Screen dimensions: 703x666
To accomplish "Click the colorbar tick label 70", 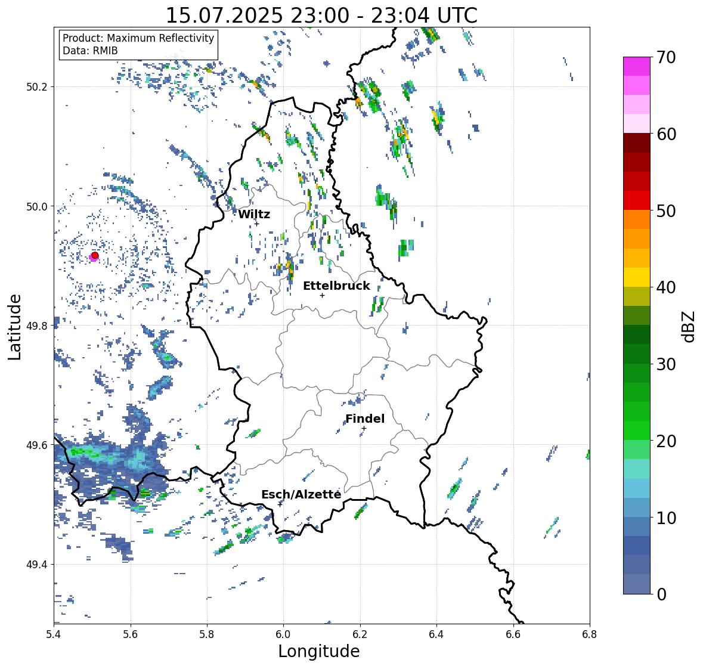I will tap(666, 57).
